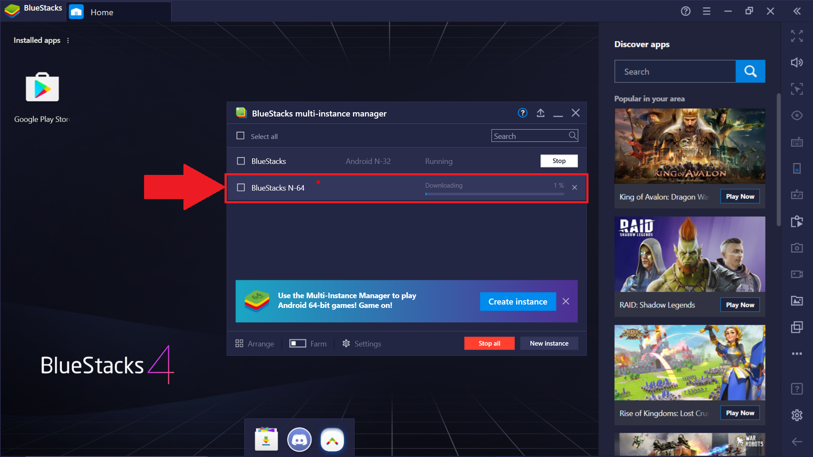Open media gallery picture icon

tap(796, 301)
